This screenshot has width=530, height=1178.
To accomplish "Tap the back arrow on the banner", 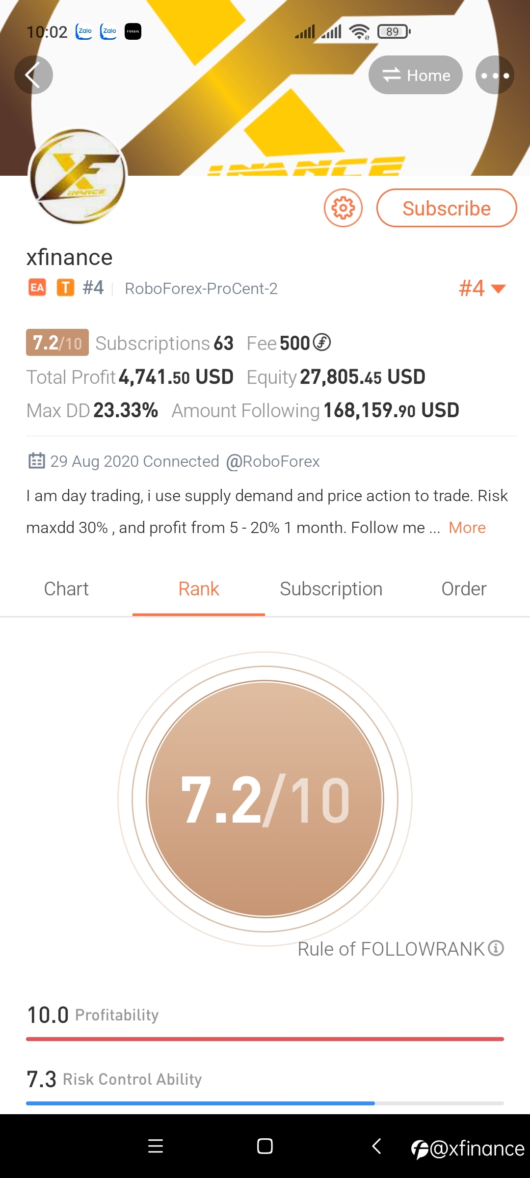I will [33, 75].
